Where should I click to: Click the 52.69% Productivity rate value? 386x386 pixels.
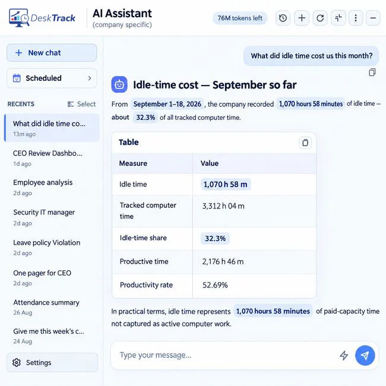[215, 285]
